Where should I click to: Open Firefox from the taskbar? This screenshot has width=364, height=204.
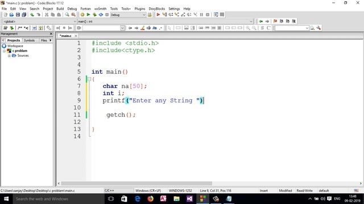tap(150, 199)
